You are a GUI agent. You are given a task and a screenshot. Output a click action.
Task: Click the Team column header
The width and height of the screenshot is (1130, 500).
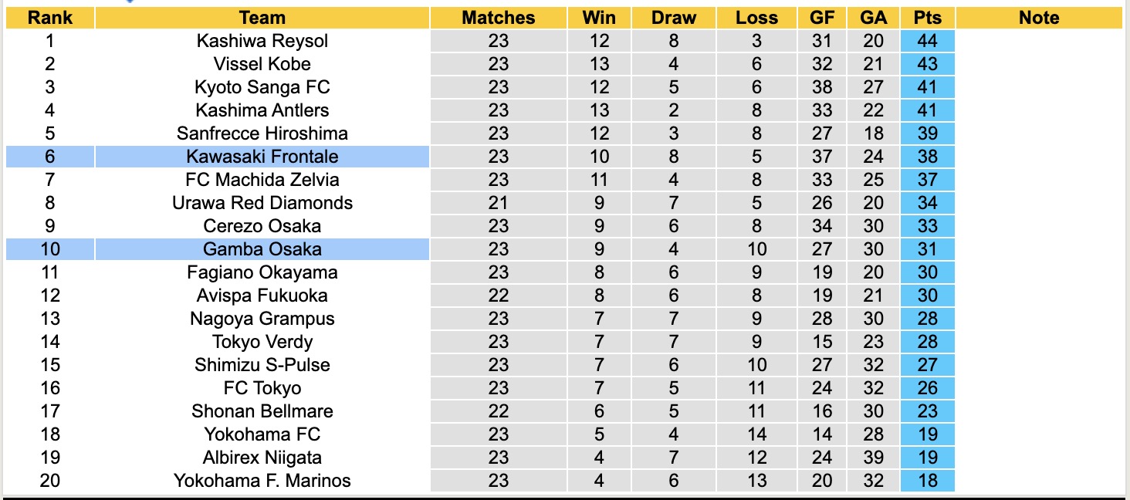262,18
